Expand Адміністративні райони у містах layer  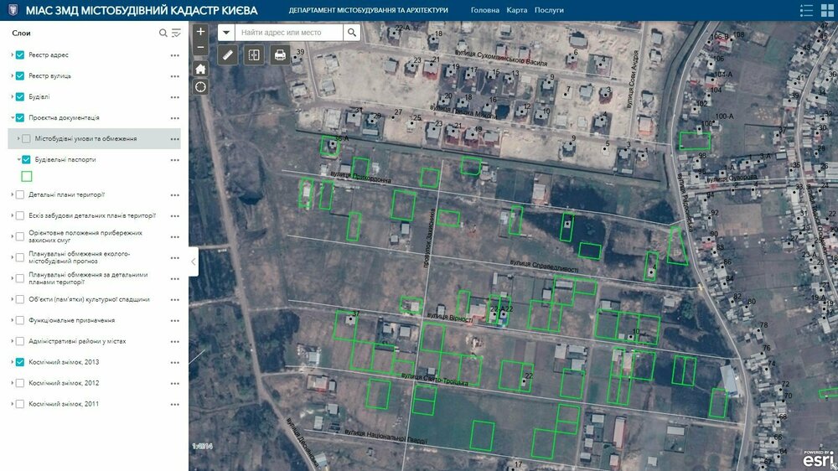click(x=13, y=340)
